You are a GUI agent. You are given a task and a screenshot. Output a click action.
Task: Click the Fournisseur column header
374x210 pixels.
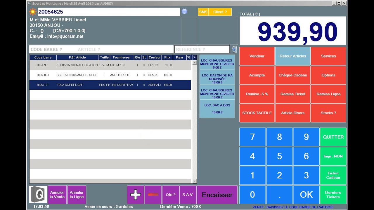pyautogui.click(x=122, y=57)
